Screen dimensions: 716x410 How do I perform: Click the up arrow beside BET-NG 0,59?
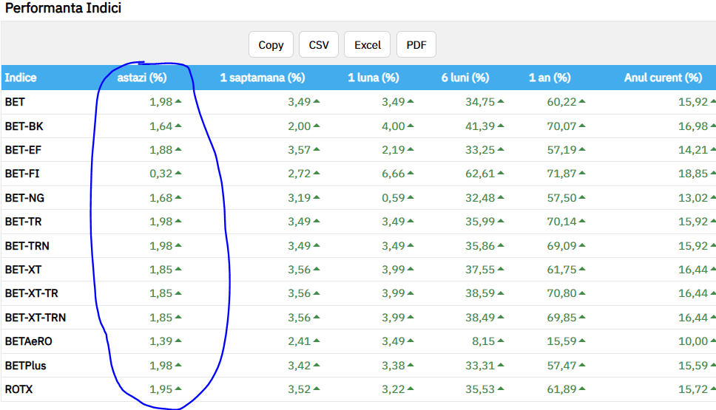(411, 198)
